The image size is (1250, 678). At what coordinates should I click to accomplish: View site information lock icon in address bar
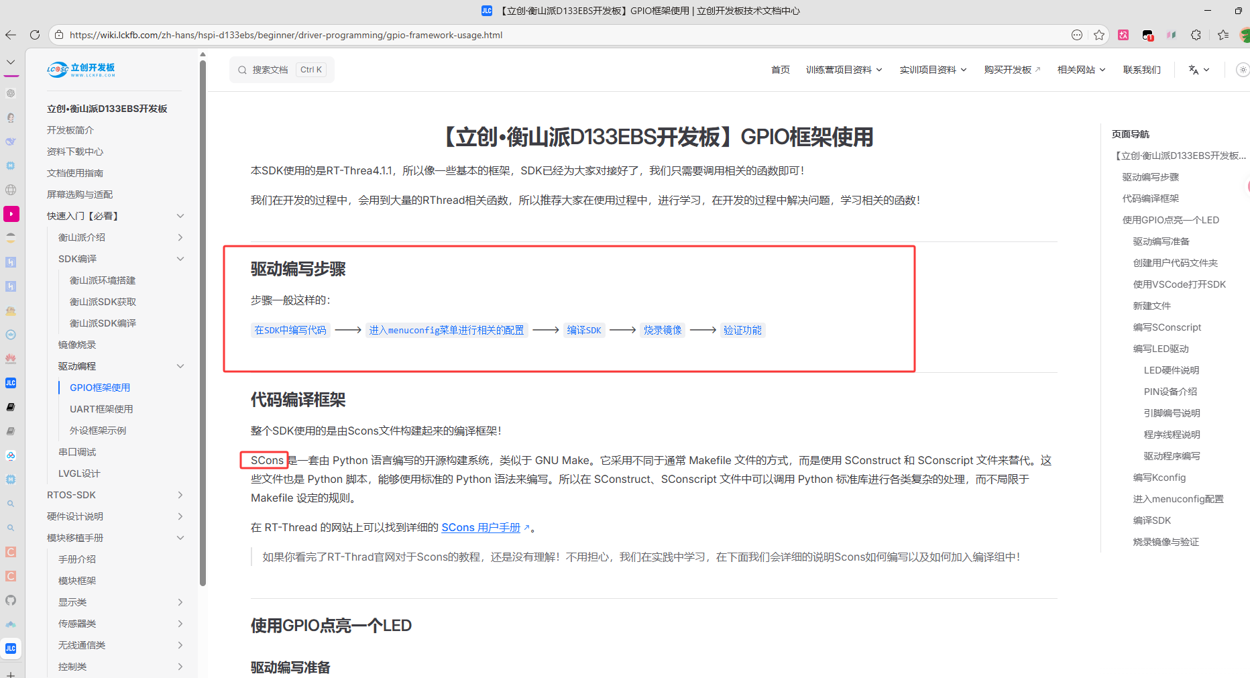tap(59, 35)
